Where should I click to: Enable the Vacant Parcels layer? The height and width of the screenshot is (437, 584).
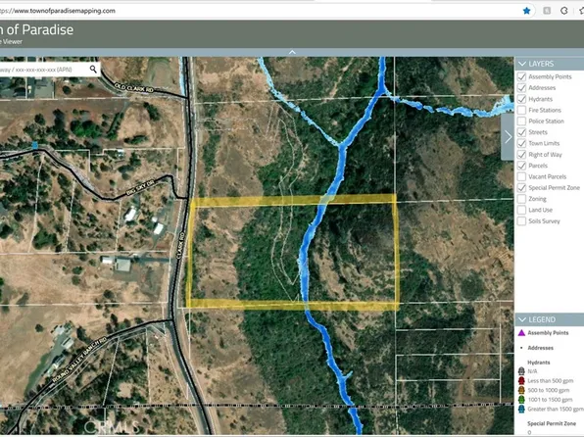(522, 176)
